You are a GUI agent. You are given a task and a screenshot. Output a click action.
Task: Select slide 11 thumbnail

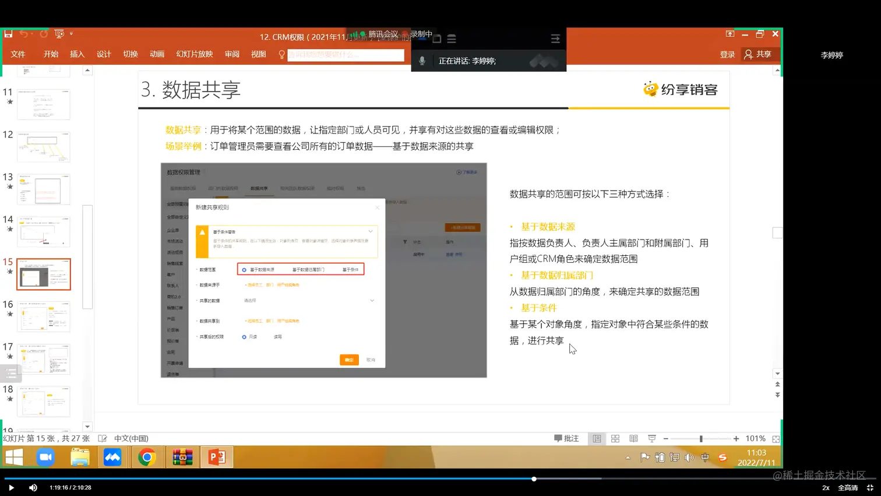click(x=44, y=104)
